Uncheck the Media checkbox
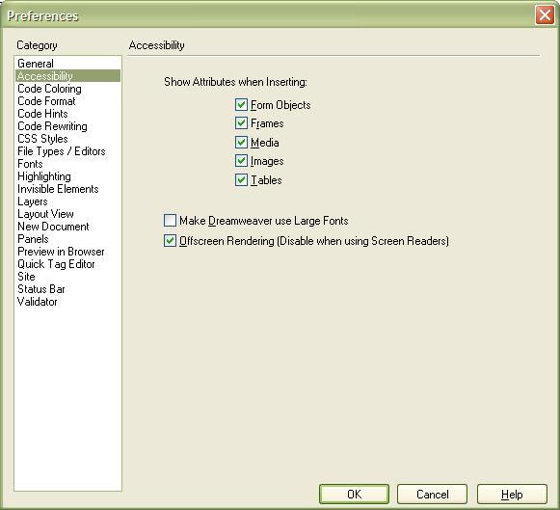560x510 pixels. tap(241, 142)
